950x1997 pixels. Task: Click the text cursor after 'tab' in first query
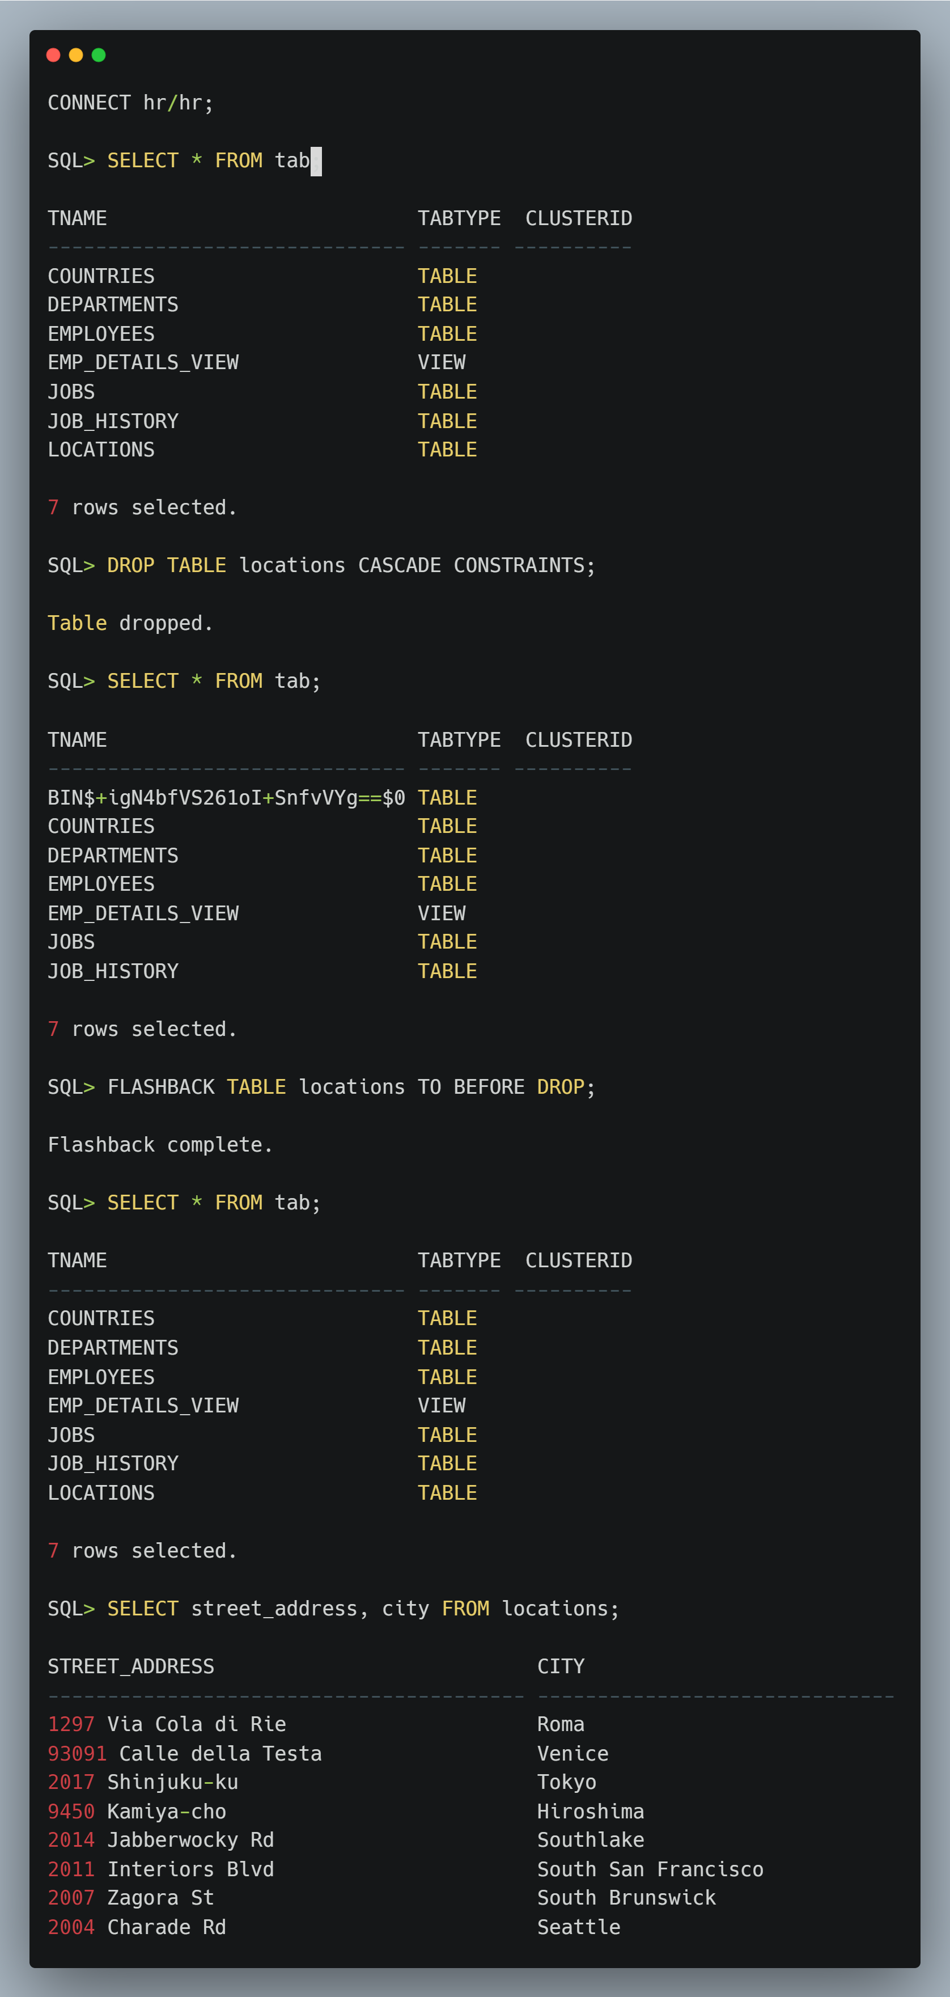click(x=316, y=161)
